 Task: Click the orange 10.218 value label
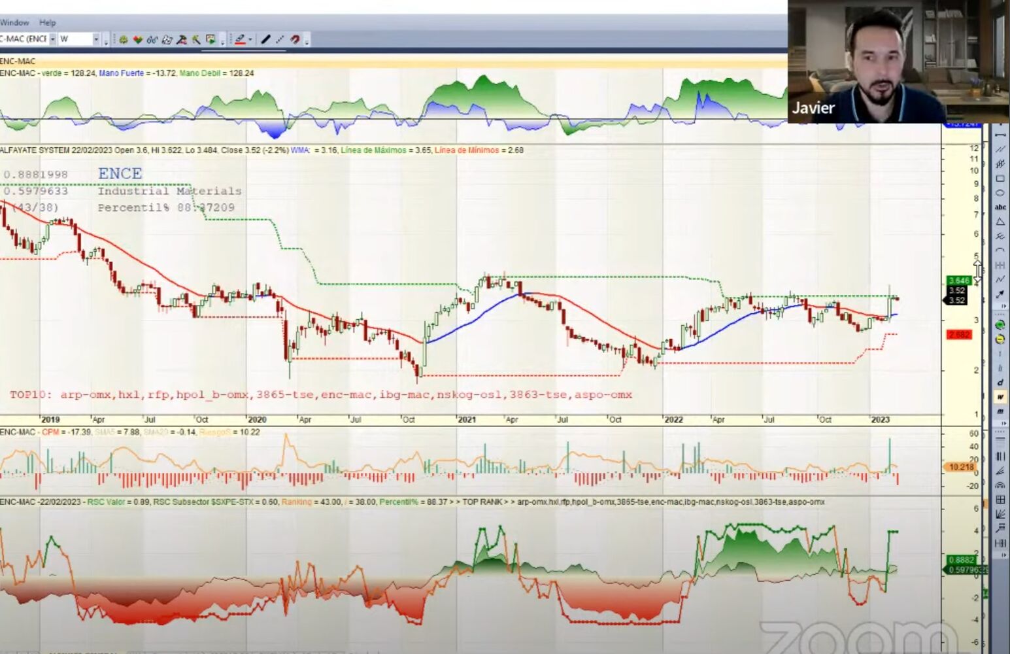pos(960,467)
